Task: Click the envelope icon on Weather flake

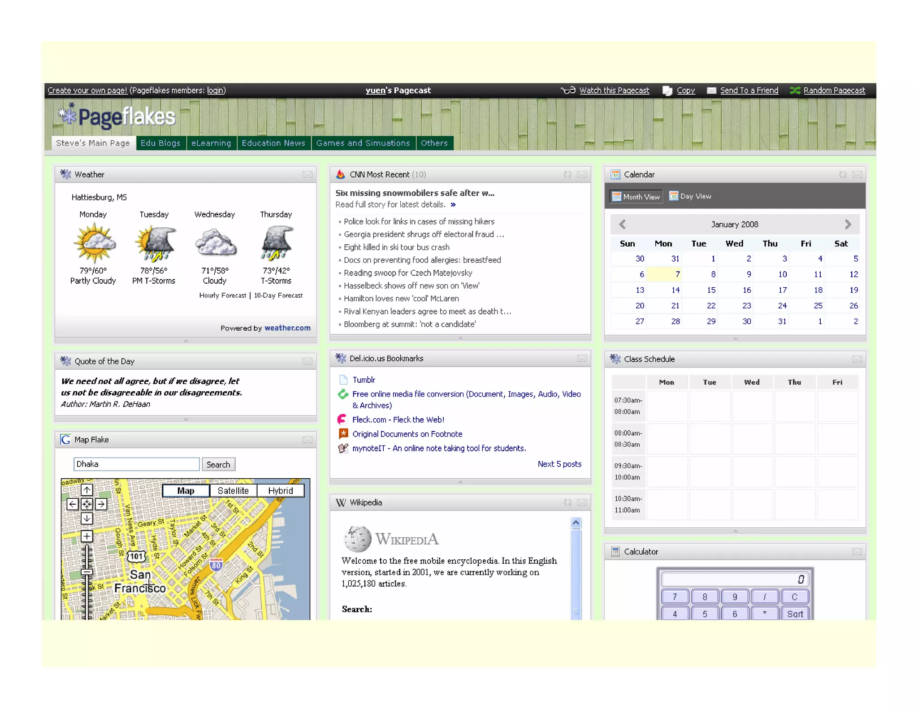Action: (307, 174)
